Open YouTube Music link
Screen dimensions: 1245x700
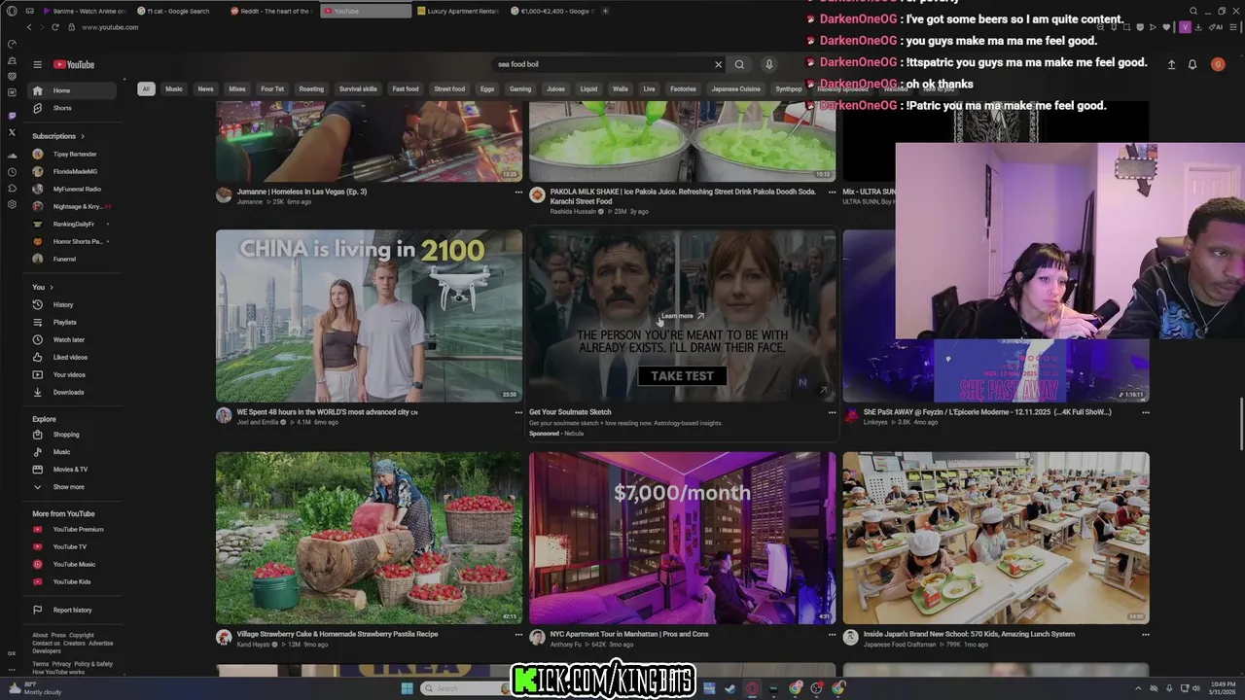click(x=73, y=564)
